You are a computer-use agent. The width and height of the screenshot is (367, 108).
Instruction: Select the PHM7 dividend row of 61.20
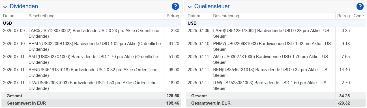point(91,46)
